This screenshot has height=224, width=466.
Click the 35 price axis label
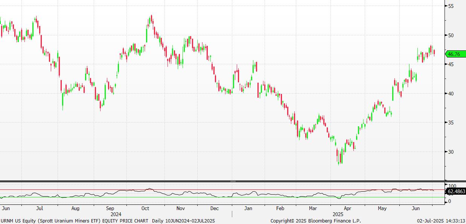pyautogui.click(x=451, y=123)
